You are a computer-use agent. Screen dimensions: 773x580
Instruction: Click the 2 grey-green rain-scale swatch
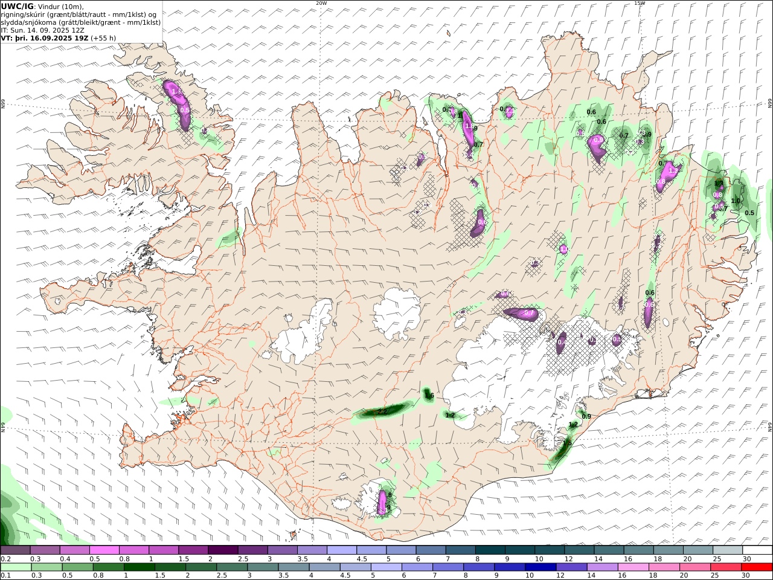click(x=200, y=567)
